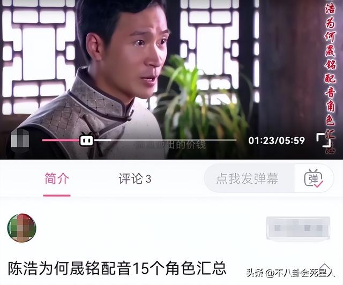343x285 pixels.
Task: Click the pink underline beneath 简介
Action: point(57,196)
